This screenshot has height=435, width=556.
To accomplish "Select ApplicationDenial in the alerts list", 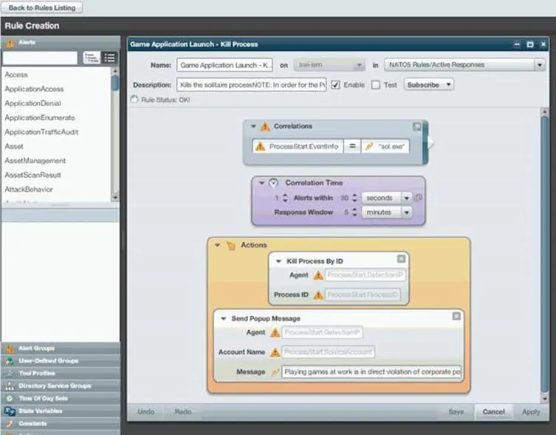I will pyautogui.click(x=33, y=103).
